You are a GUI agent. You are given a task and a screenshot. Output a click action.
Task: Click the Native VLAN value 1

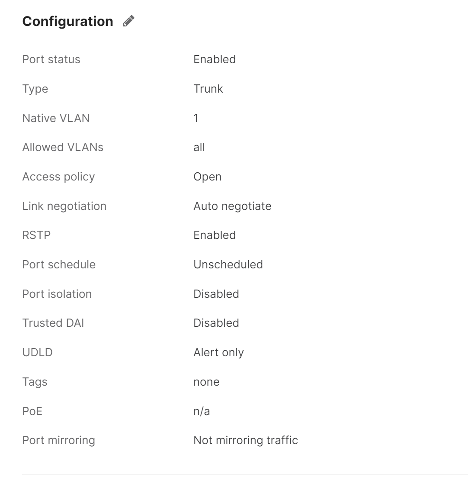pos(196,118)
